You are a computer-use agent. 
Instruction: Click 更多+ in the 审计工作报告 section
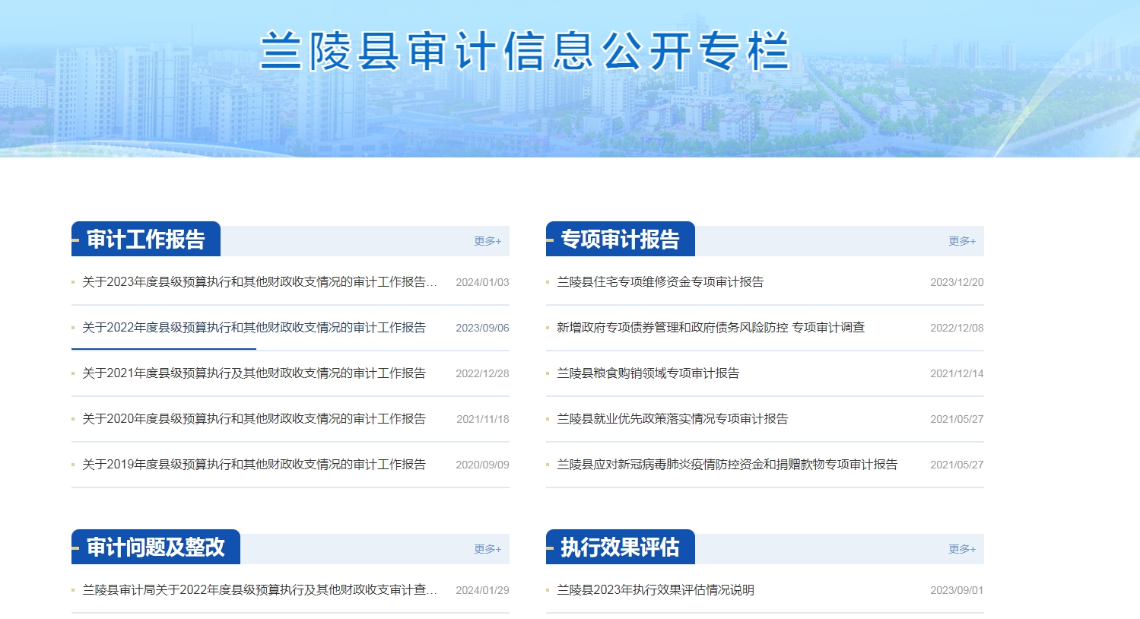pyautogui.click(x=487, y=241)
